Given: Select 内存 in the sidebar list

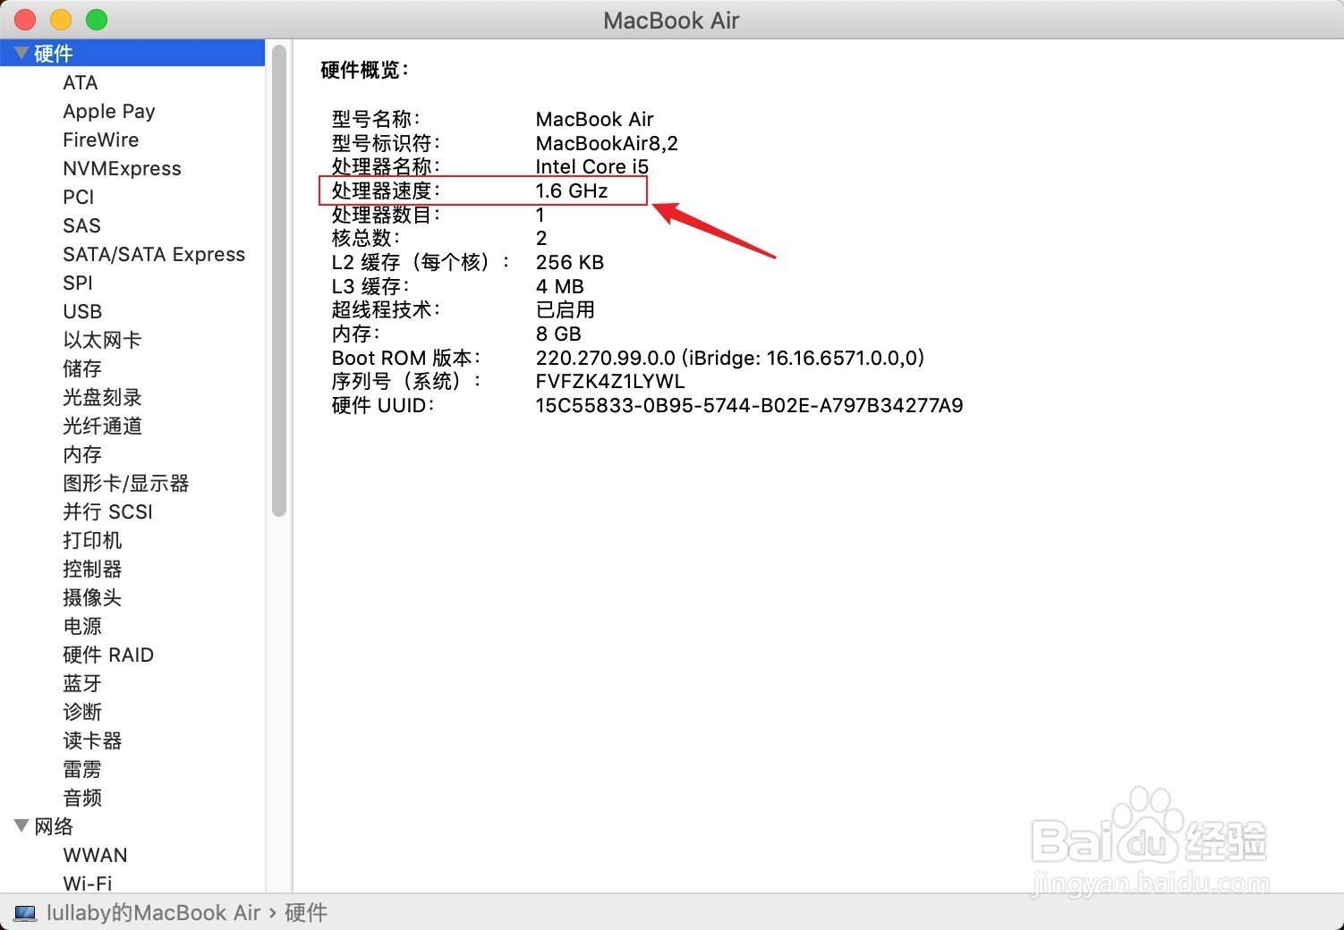Looking at the screenshot, I should [82, 454].
